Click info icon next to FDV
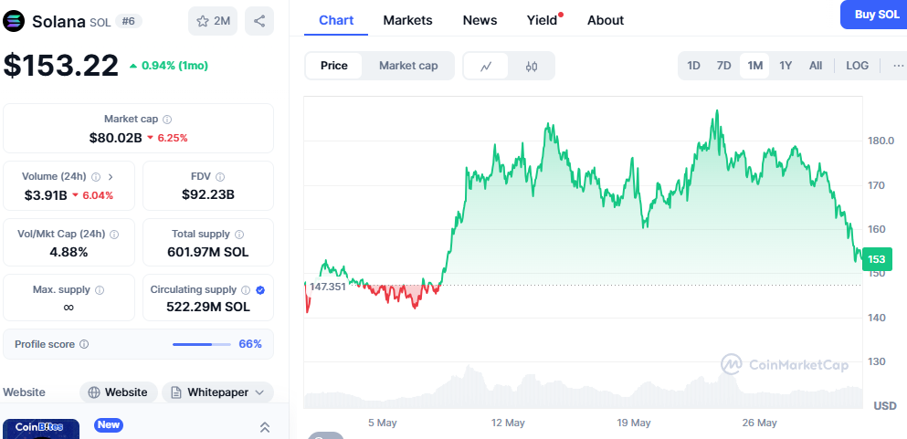Viewport: 907px width, 439px height. point(220,177)
